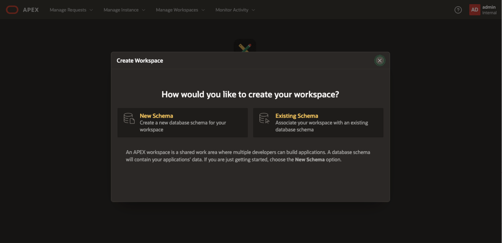
Task: Click the Create Workspace dialog title
Action: (140, 61)
